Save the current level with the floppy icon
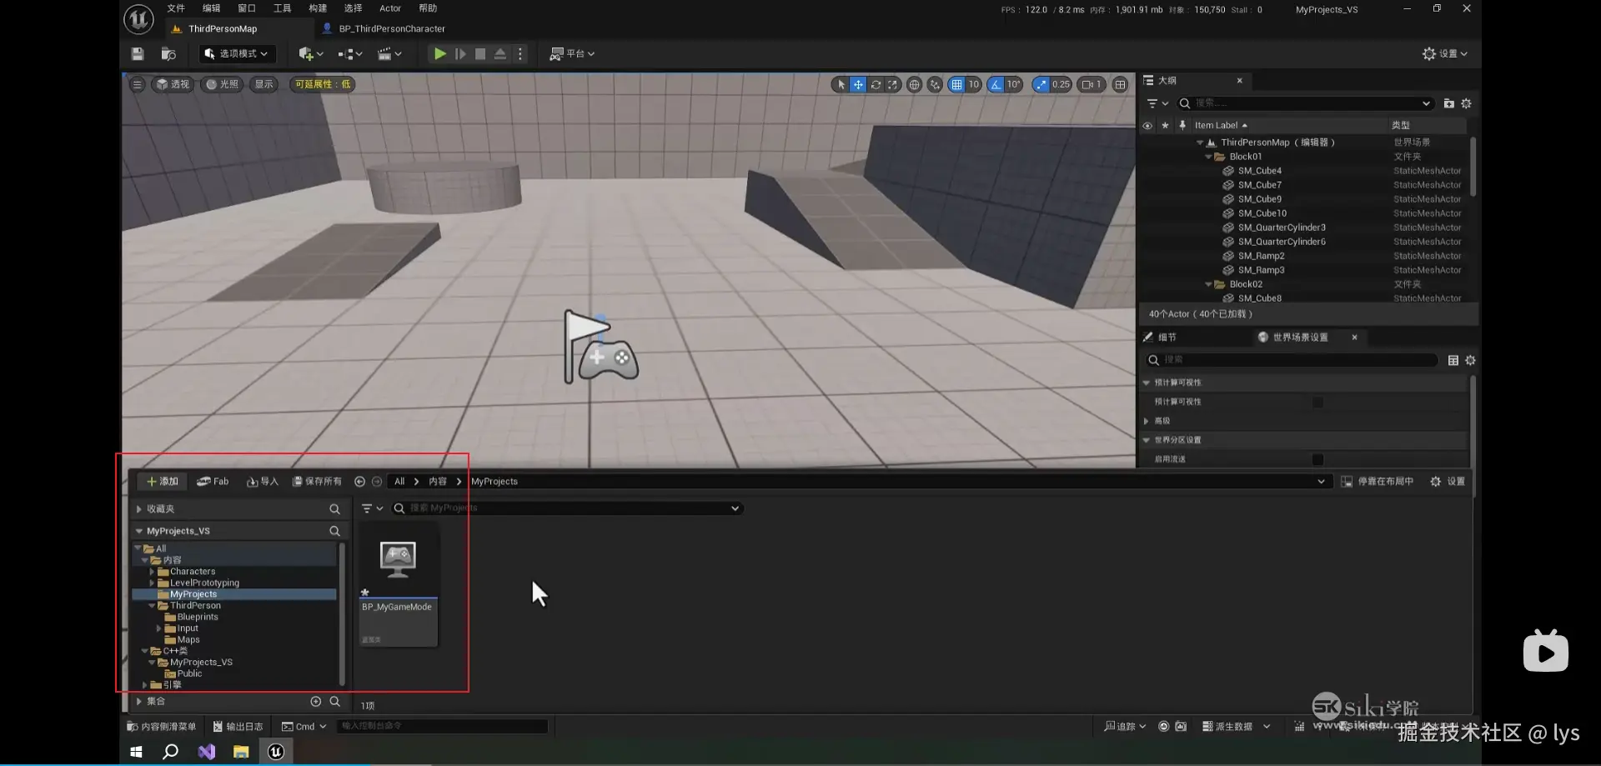This screenshot has height=766, width=1601. tap(138, 53)
